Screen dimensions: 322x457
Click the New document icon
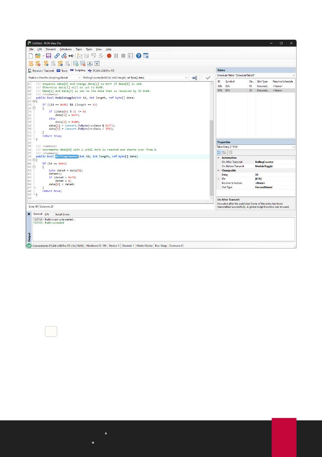tap(31, 56)
